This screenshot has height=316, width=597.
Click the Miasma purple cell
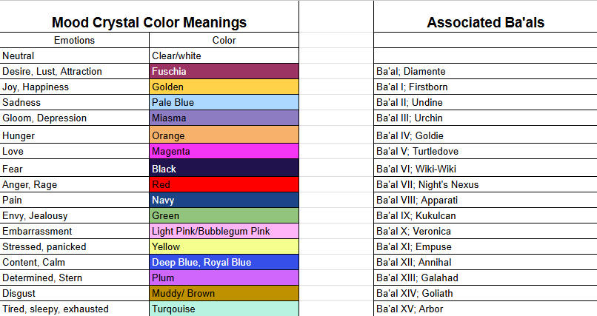coord(224,118)
